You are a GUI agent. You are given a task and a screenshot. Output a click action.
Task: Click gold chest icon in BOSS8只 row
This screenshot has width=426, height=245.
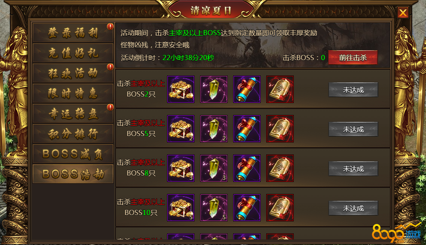tap(181, 168)
